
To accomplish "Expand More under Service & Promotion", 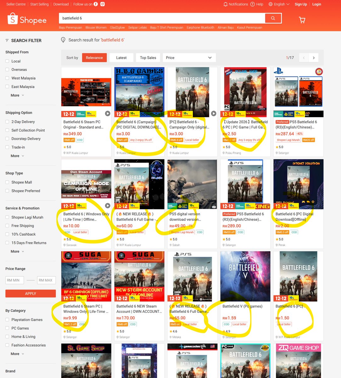I will pos(17,251).
